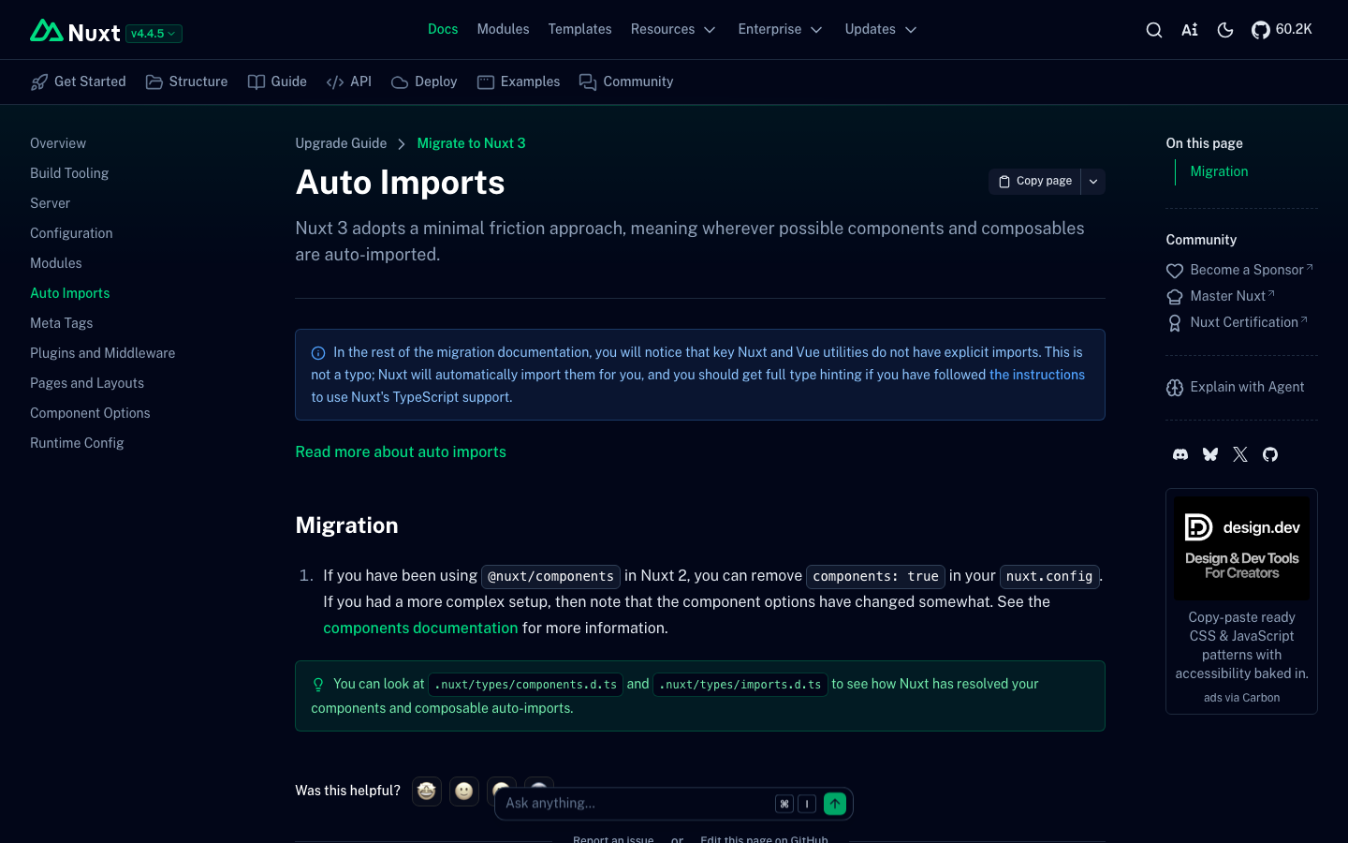Open the design.dev ad thumbnail
Viewport: 1348px width, 843px height.
click(x=1241, y=548)
